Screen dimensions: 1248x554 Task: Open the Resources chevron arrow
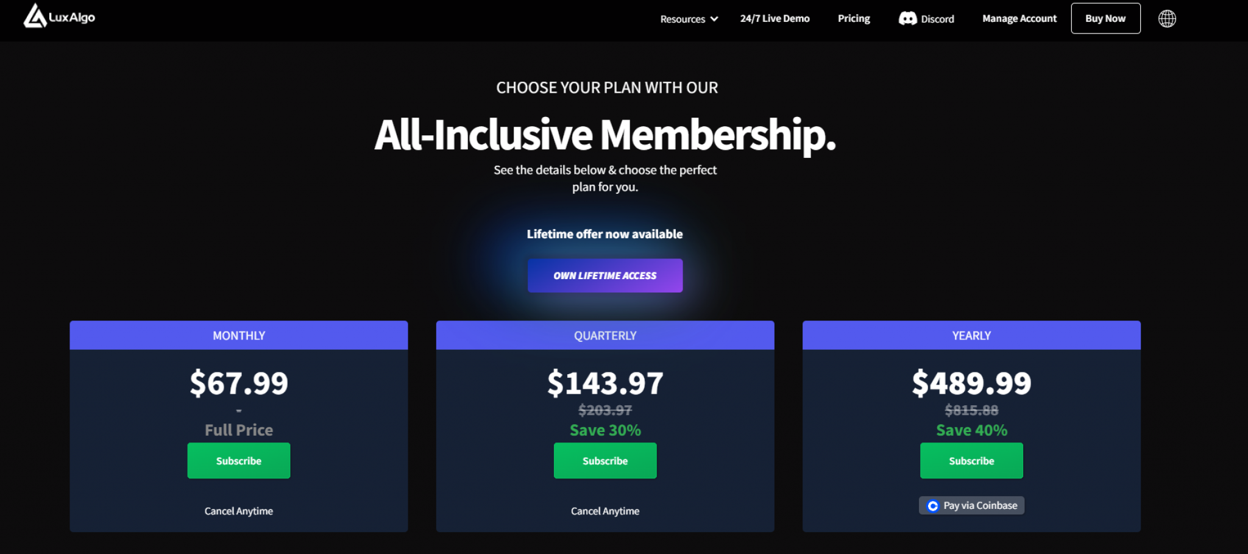click(714, 19)
